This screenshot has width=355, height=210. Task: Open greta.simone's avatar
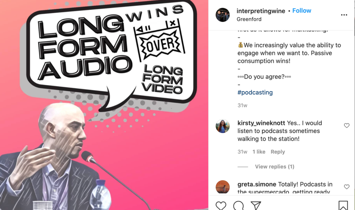pos(223,187)
